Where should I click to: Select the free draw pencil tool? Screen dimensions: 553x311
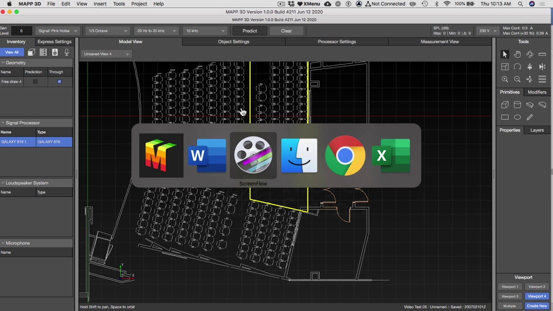[x=530, y=117]
